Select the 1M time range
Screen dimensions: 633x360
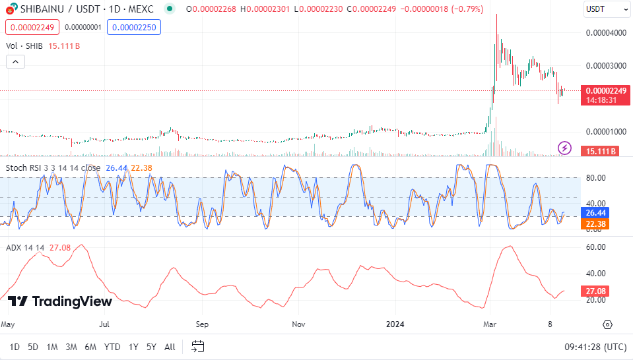pos(52,347)
